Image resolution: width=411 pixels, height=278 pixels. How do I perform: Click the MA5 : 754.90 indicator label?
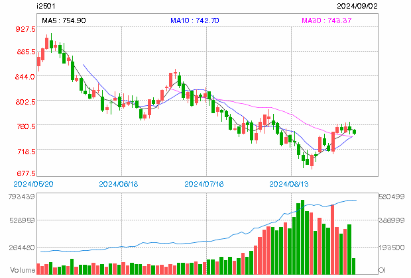coord(64,21)
